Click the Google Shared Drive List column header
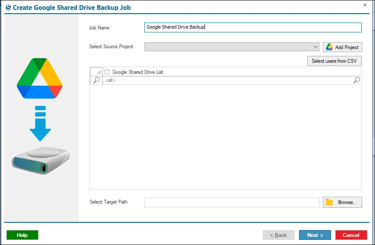375x245 pixels. tap(231, 72)
